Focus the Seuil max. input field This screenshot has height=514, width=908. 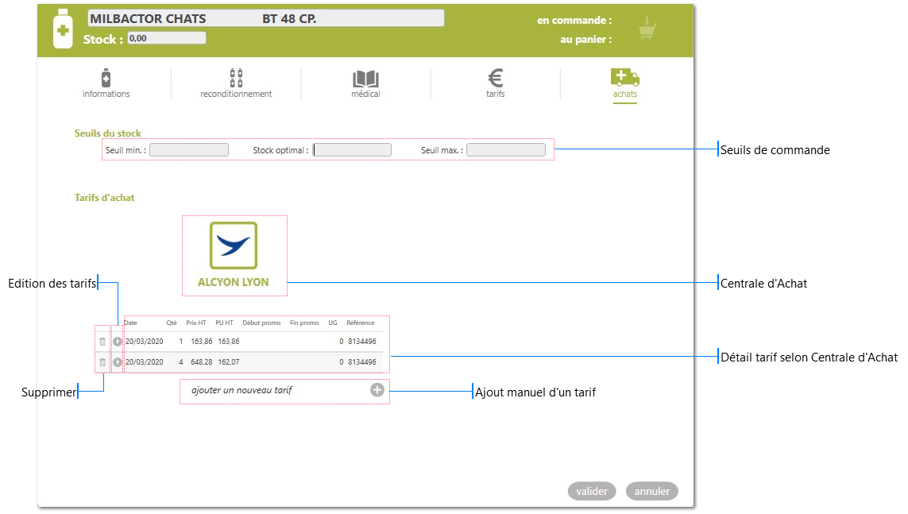click(506, 150)
